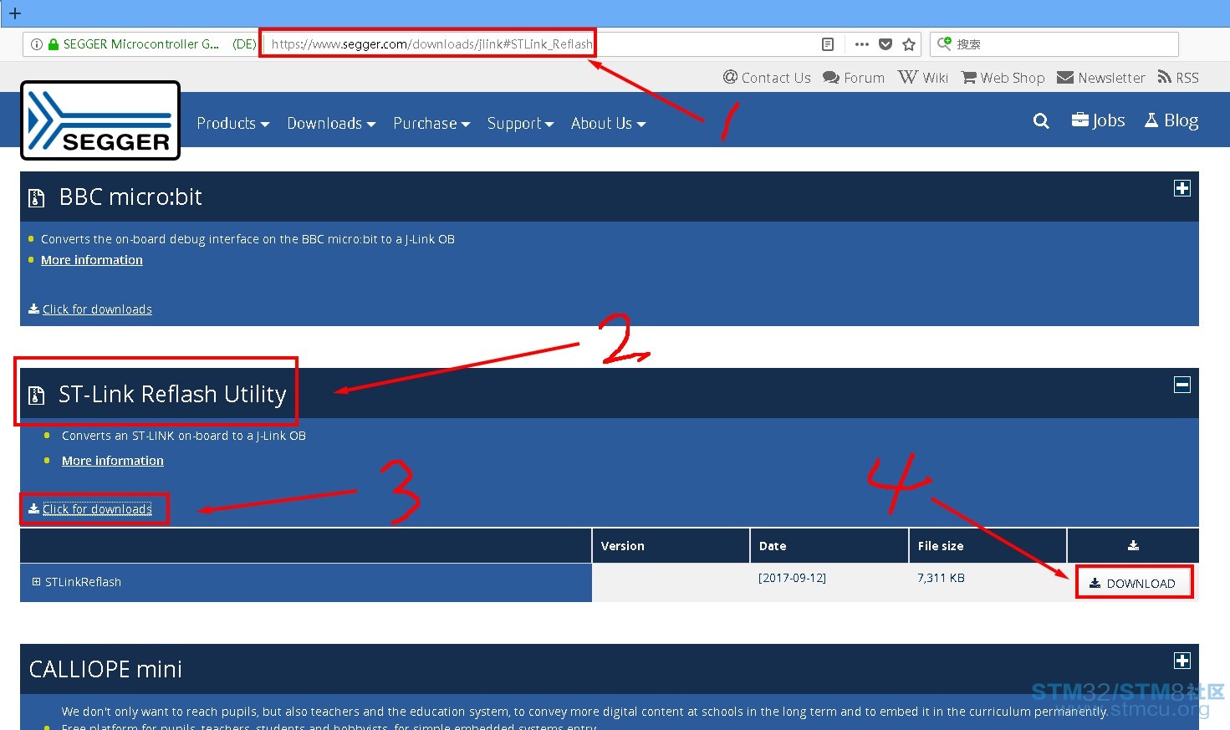
Task: Subscribe via the Newsletter link
Action: tap(1101, 78)
